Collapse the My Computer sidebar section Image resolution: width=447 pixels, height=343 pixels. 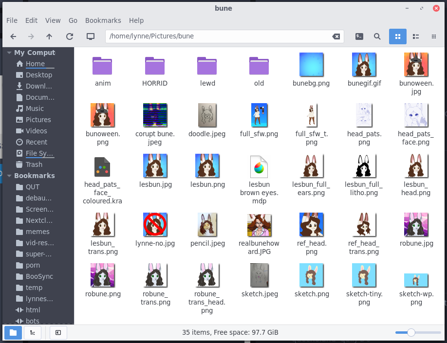(8, 53)
